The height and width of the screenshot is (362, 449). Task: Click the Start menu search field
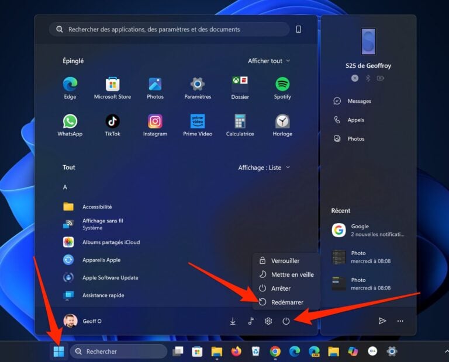point(170,29)
